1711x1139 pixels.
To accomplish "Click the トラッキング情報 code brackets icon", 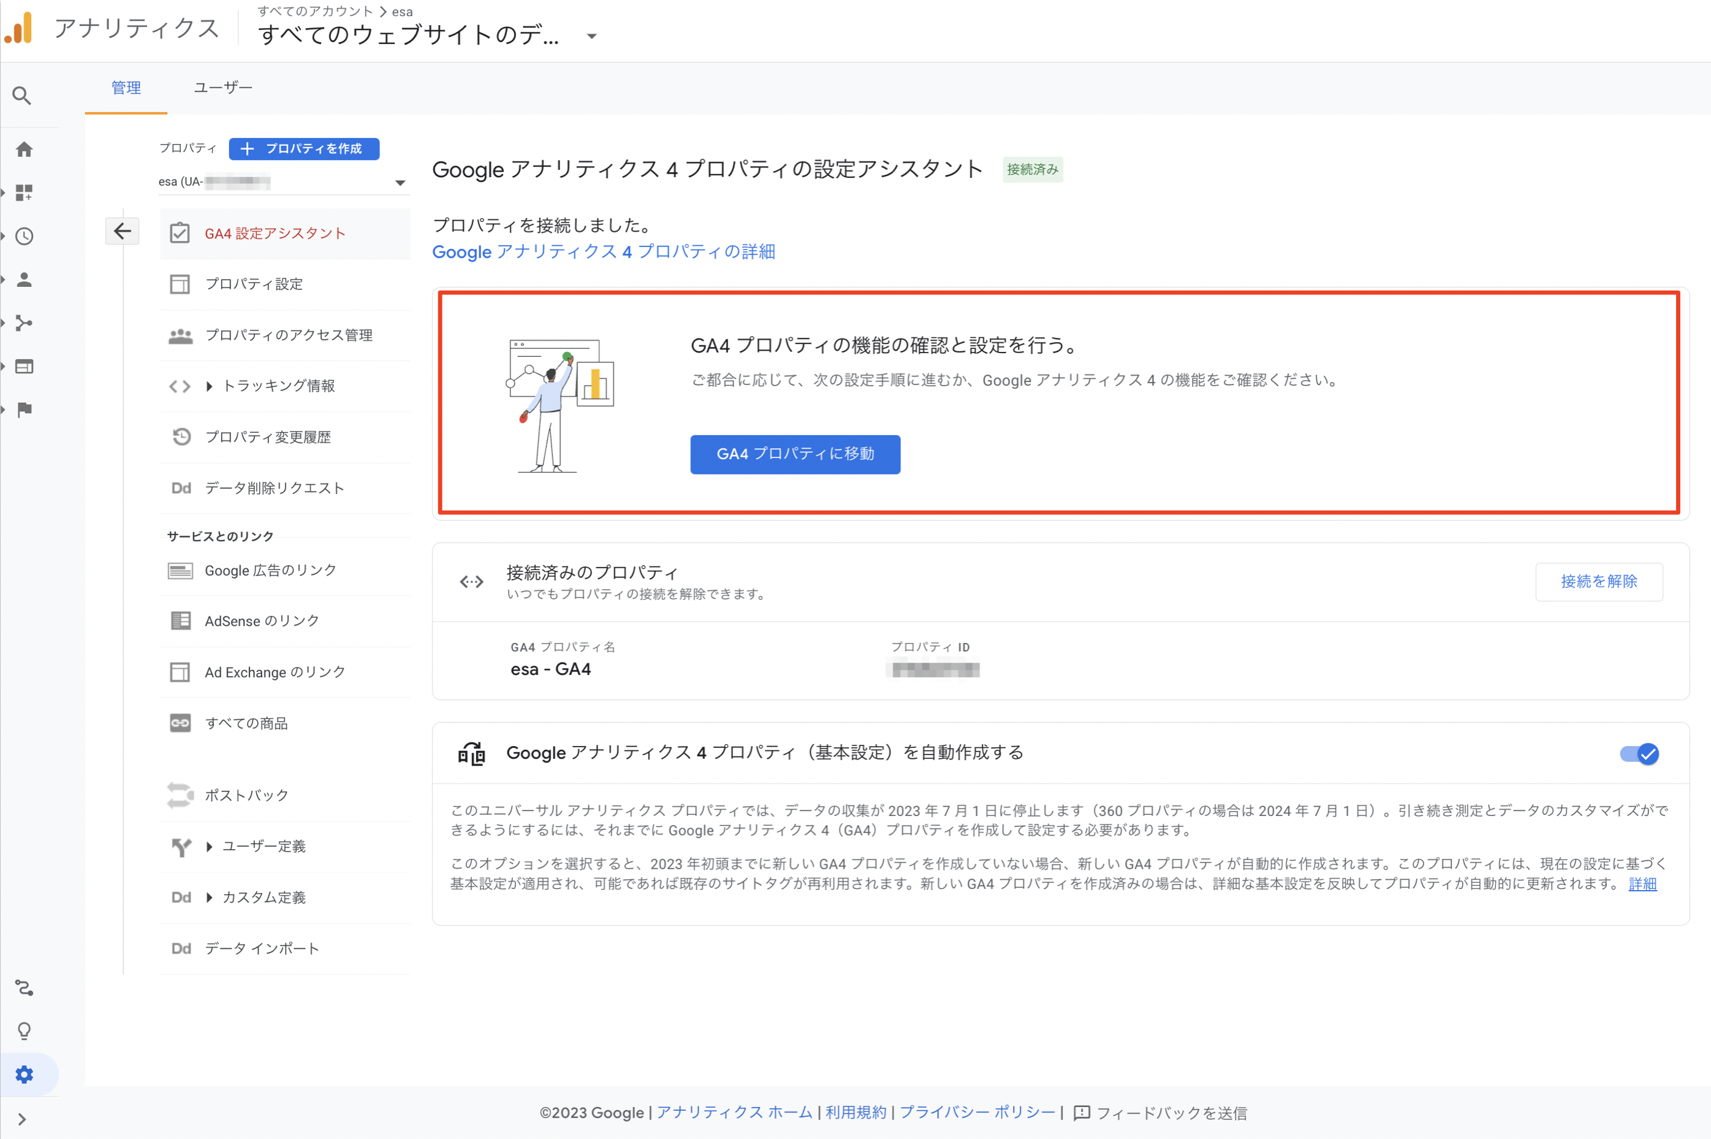I will click(x=180, y=386).
